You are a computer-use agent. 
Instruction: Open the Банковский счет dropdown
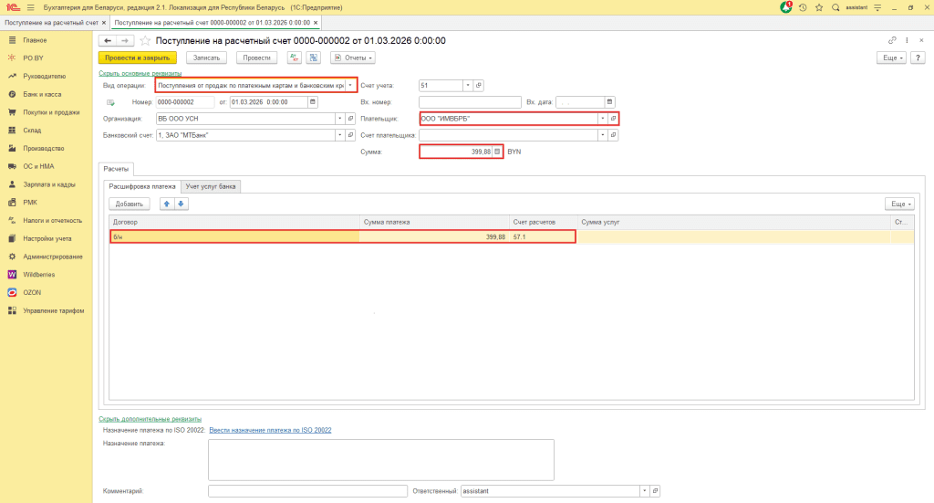click(340, 135)
